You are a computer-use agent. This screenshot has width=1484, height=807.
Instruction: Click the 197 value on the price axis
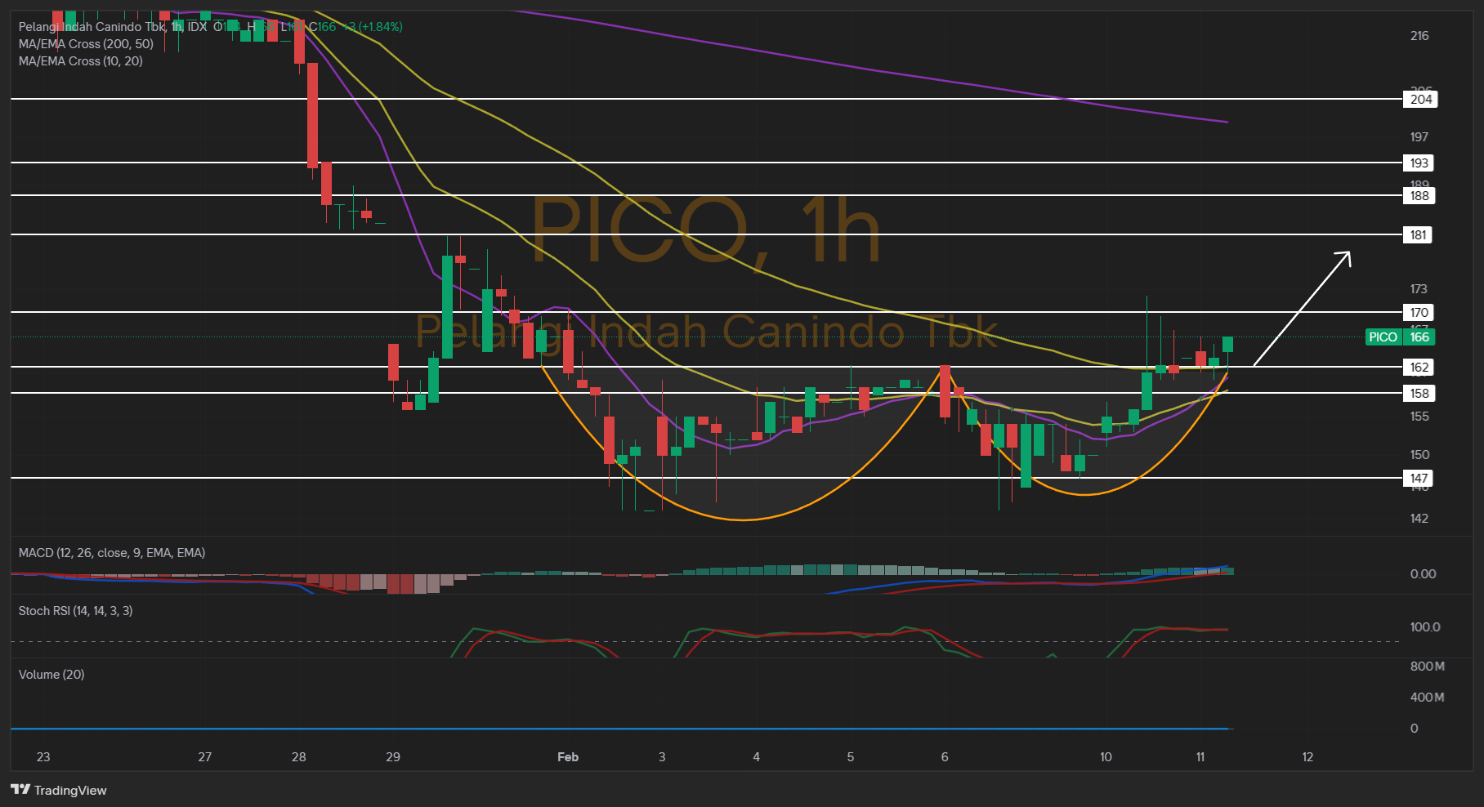click(1419, 137)
